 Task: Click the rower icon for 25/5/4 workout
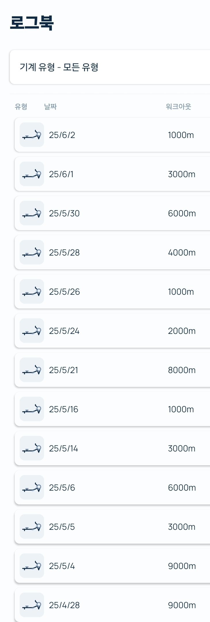pos(32,566)
